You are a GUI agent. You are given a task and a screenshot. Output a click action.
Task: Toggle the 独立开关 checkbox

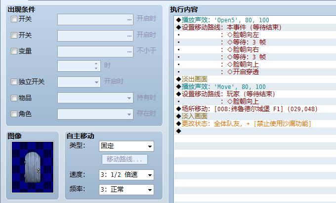14,81
